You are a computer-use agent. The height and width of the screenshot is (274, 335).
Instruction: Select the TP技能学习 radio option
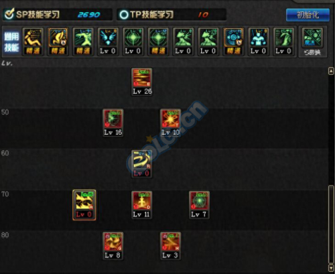pos(123,15)
